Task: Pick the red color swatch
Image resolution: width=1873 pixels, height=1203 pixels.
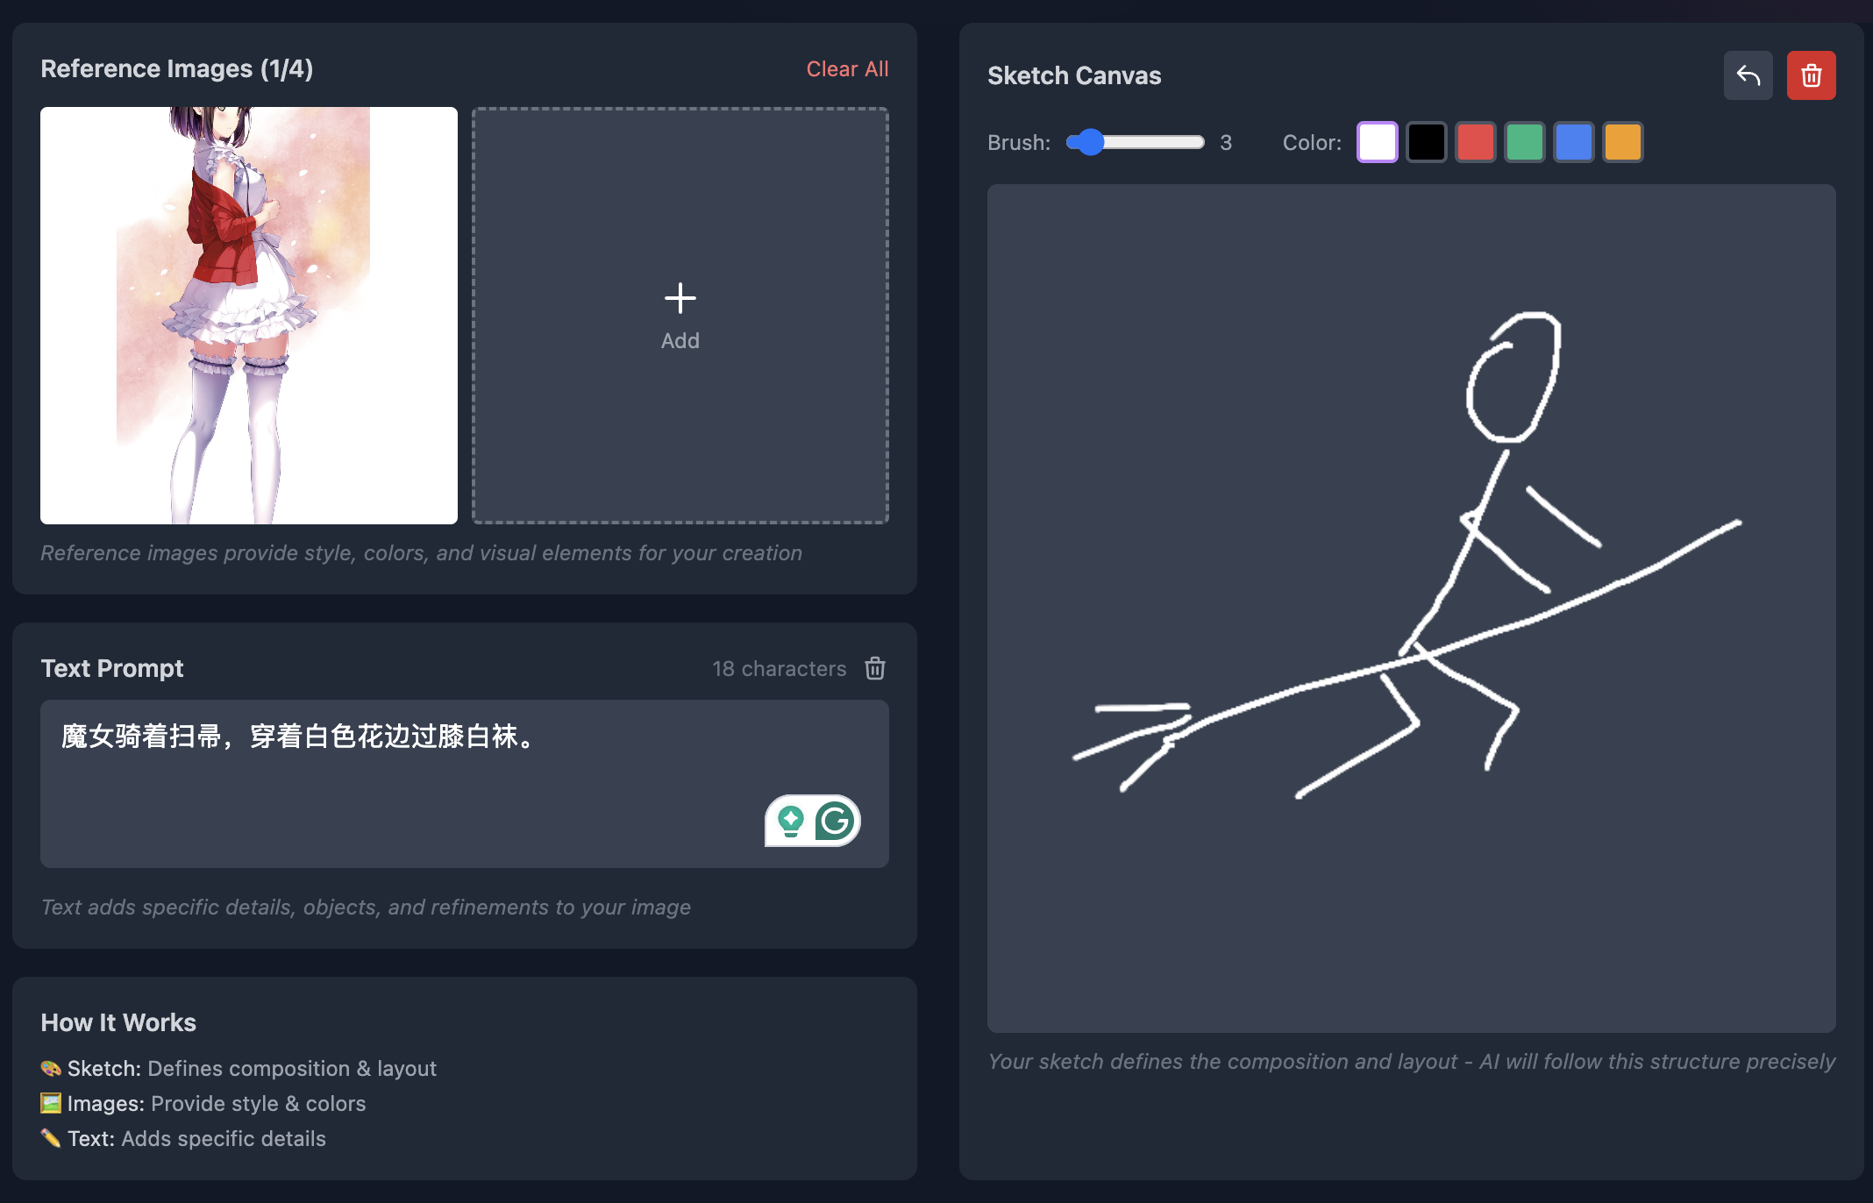Action: pos(1475,142)
